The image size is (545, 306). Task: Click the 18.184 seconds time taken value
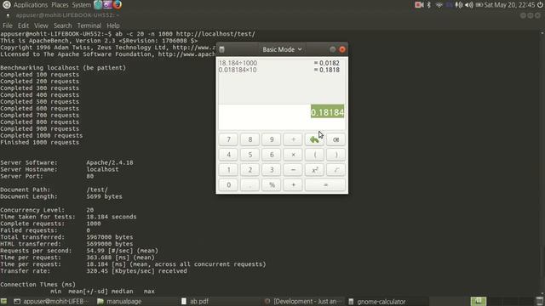click(112, 217)
